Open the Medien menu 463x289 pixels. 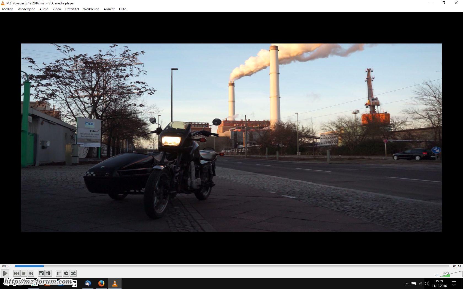pos(8,9)
